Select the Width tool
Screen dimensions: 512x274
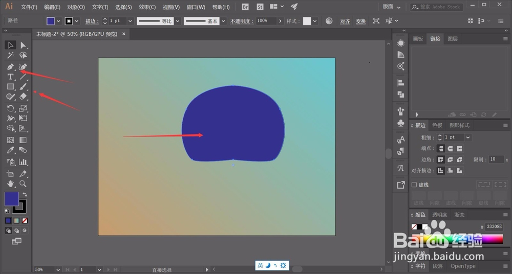(10, 118)
